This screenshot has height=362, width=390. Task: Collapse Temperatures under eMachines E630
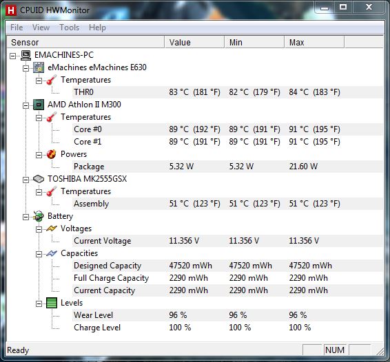[x=39, y=81]
